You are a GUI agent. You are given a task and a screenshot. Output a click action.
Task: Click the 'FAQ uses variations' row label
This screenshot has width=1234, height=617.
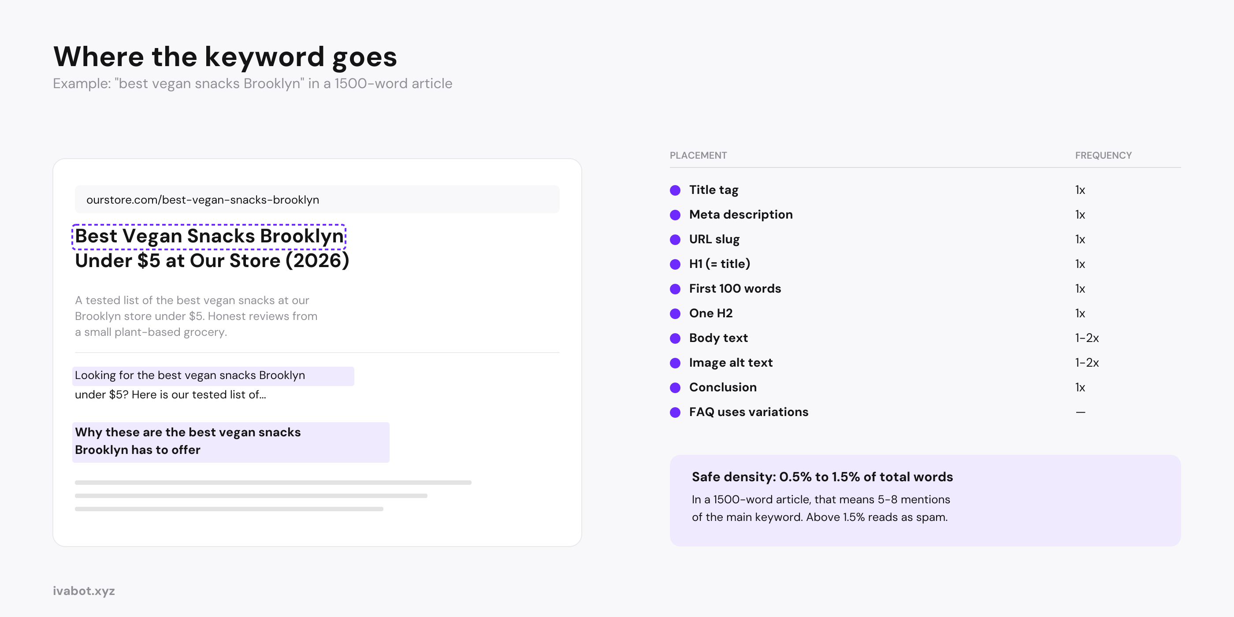click(x=749, y=412)
